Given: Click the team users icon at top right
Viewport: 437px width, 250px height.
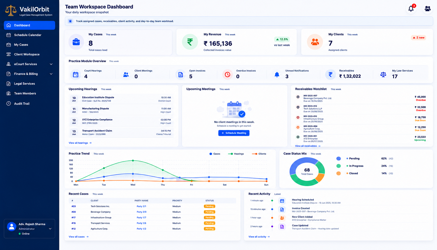Looking at the screenshot, I should pos(428,9).
